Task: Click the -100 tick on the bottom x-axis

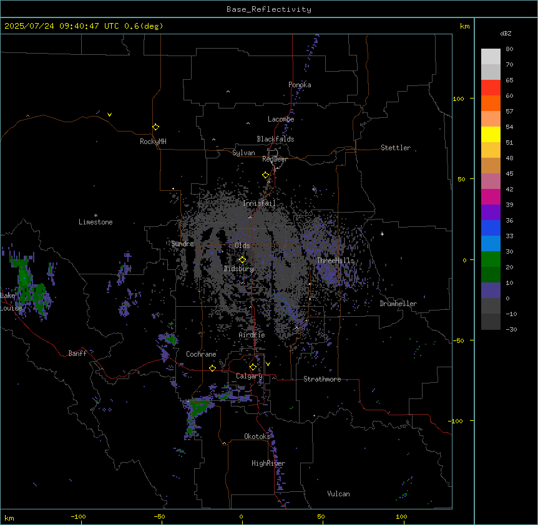Action: click(x=78, y=516)
